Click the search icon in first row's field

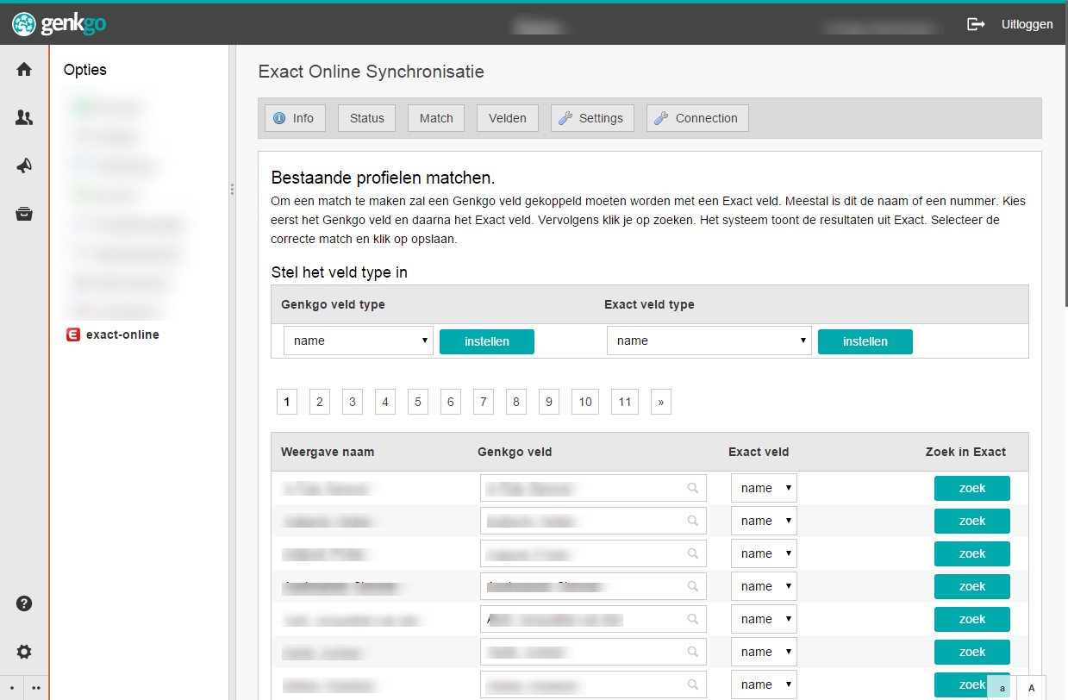692,488
